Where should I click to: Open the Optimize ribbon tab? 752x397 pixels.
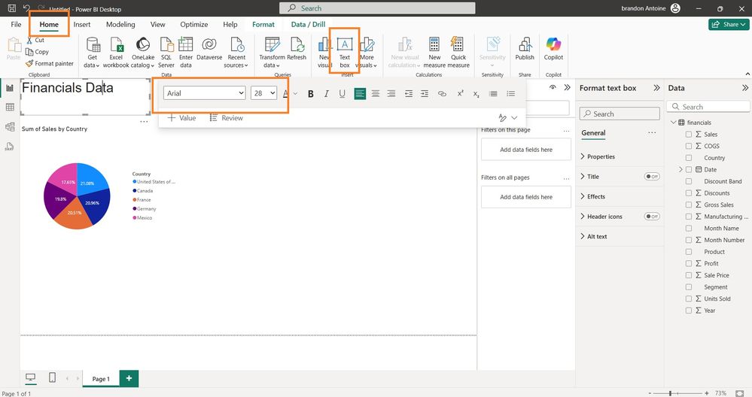[193, 24]
